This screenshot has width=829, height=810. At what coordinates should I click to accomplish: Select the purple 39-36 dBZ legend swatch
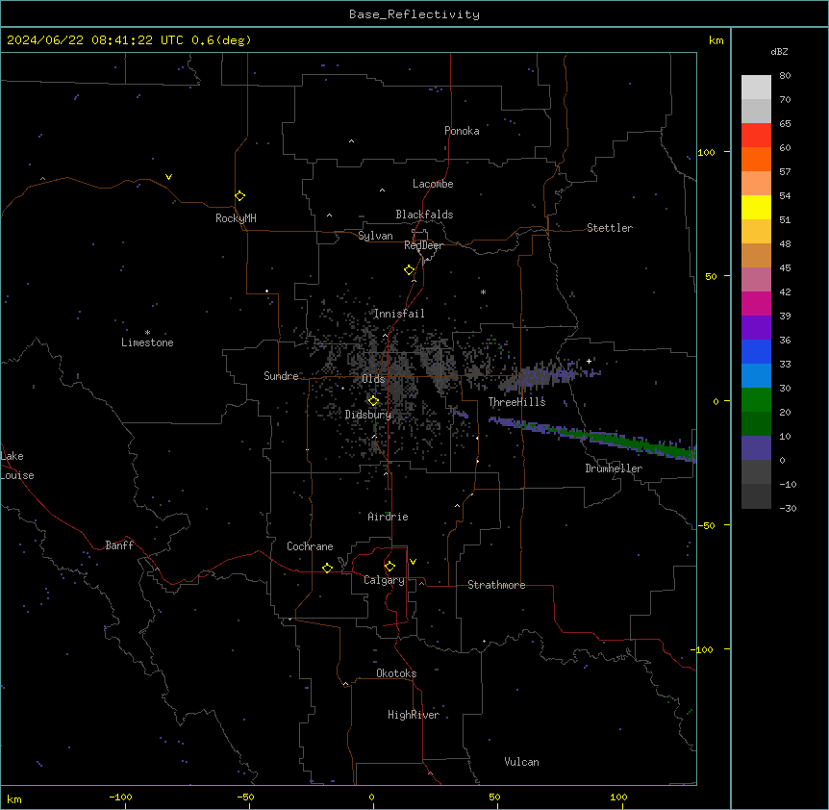756,327
